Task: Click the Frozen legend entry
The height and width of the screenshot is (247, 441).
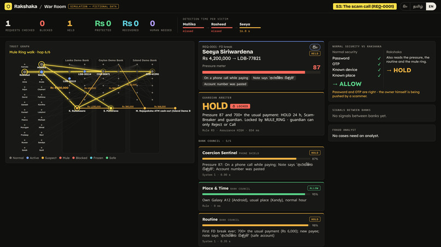Action: 97,158
